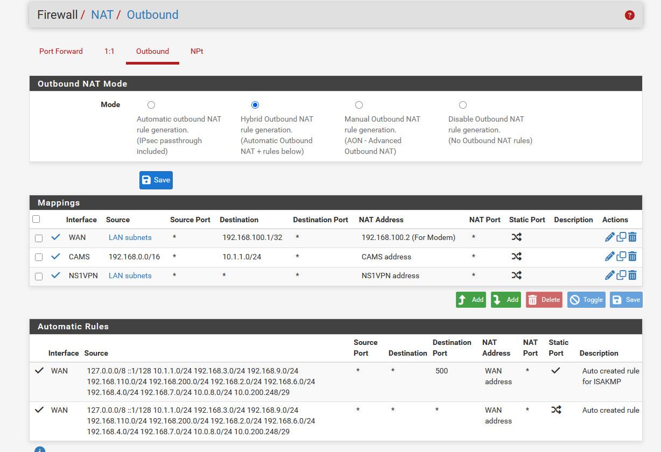
Task: Add mapping to end of list
Action: [506, 300]
